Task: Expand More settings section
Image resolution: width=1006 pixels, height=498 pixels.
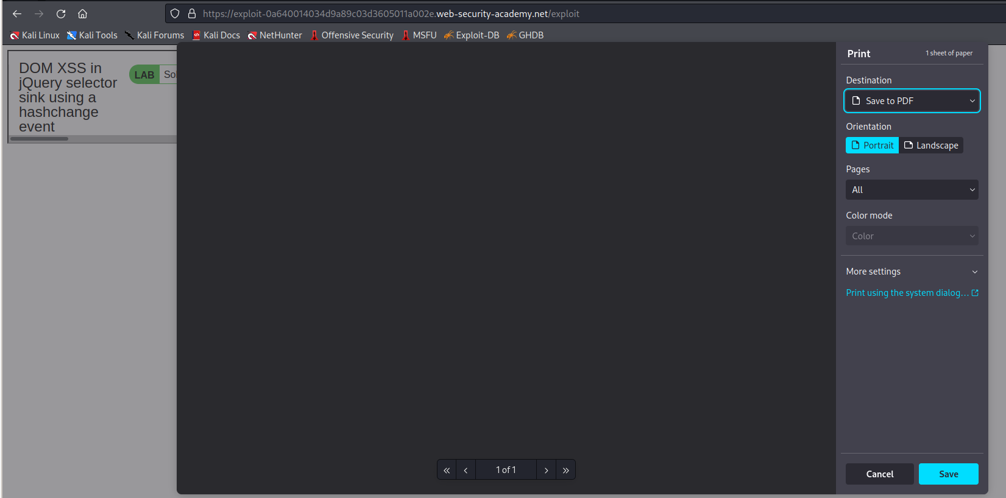Action: (x=912, y=272)
